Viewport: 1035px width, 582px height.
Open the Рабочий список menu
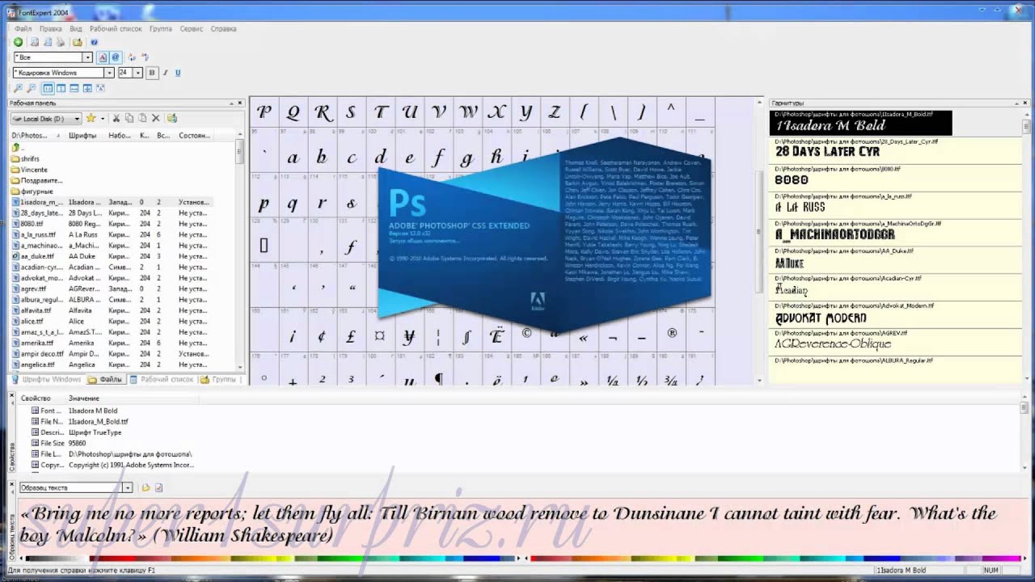(x=116, y=28)
